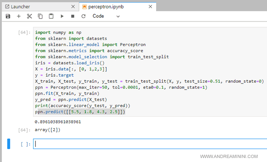Viewport: 267px width, 162px height.
Task: Click the 'X = iris.data[:, [0, 1,2,3]]' line
Action: point(71,69)
